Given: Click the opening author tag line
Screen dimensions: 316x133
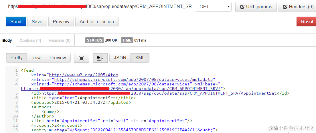Looking at the screenshot, I should pos(42,107).
